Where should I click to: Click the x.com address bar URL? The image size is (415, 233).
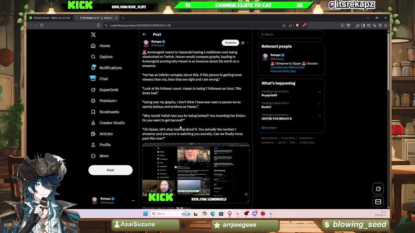click(140, 25)
